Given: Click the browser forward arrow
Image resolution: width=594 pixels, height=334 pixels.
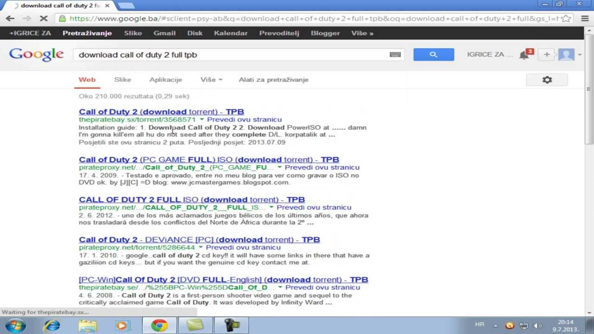Looking at the screenshot, I should point(27,19).
